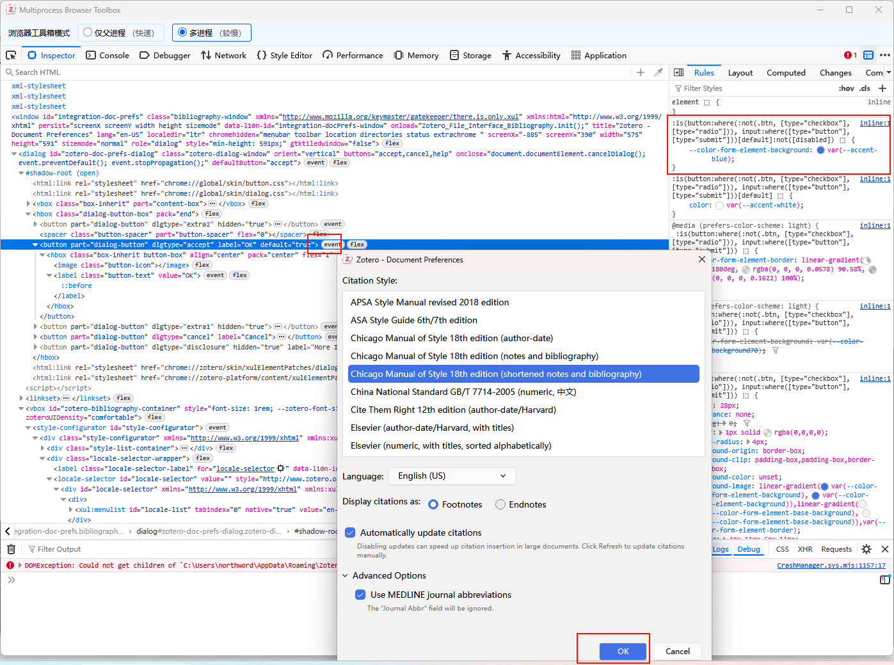
Task: Collapse the hbox dialog-button-box node
Action: click(28, 214)
